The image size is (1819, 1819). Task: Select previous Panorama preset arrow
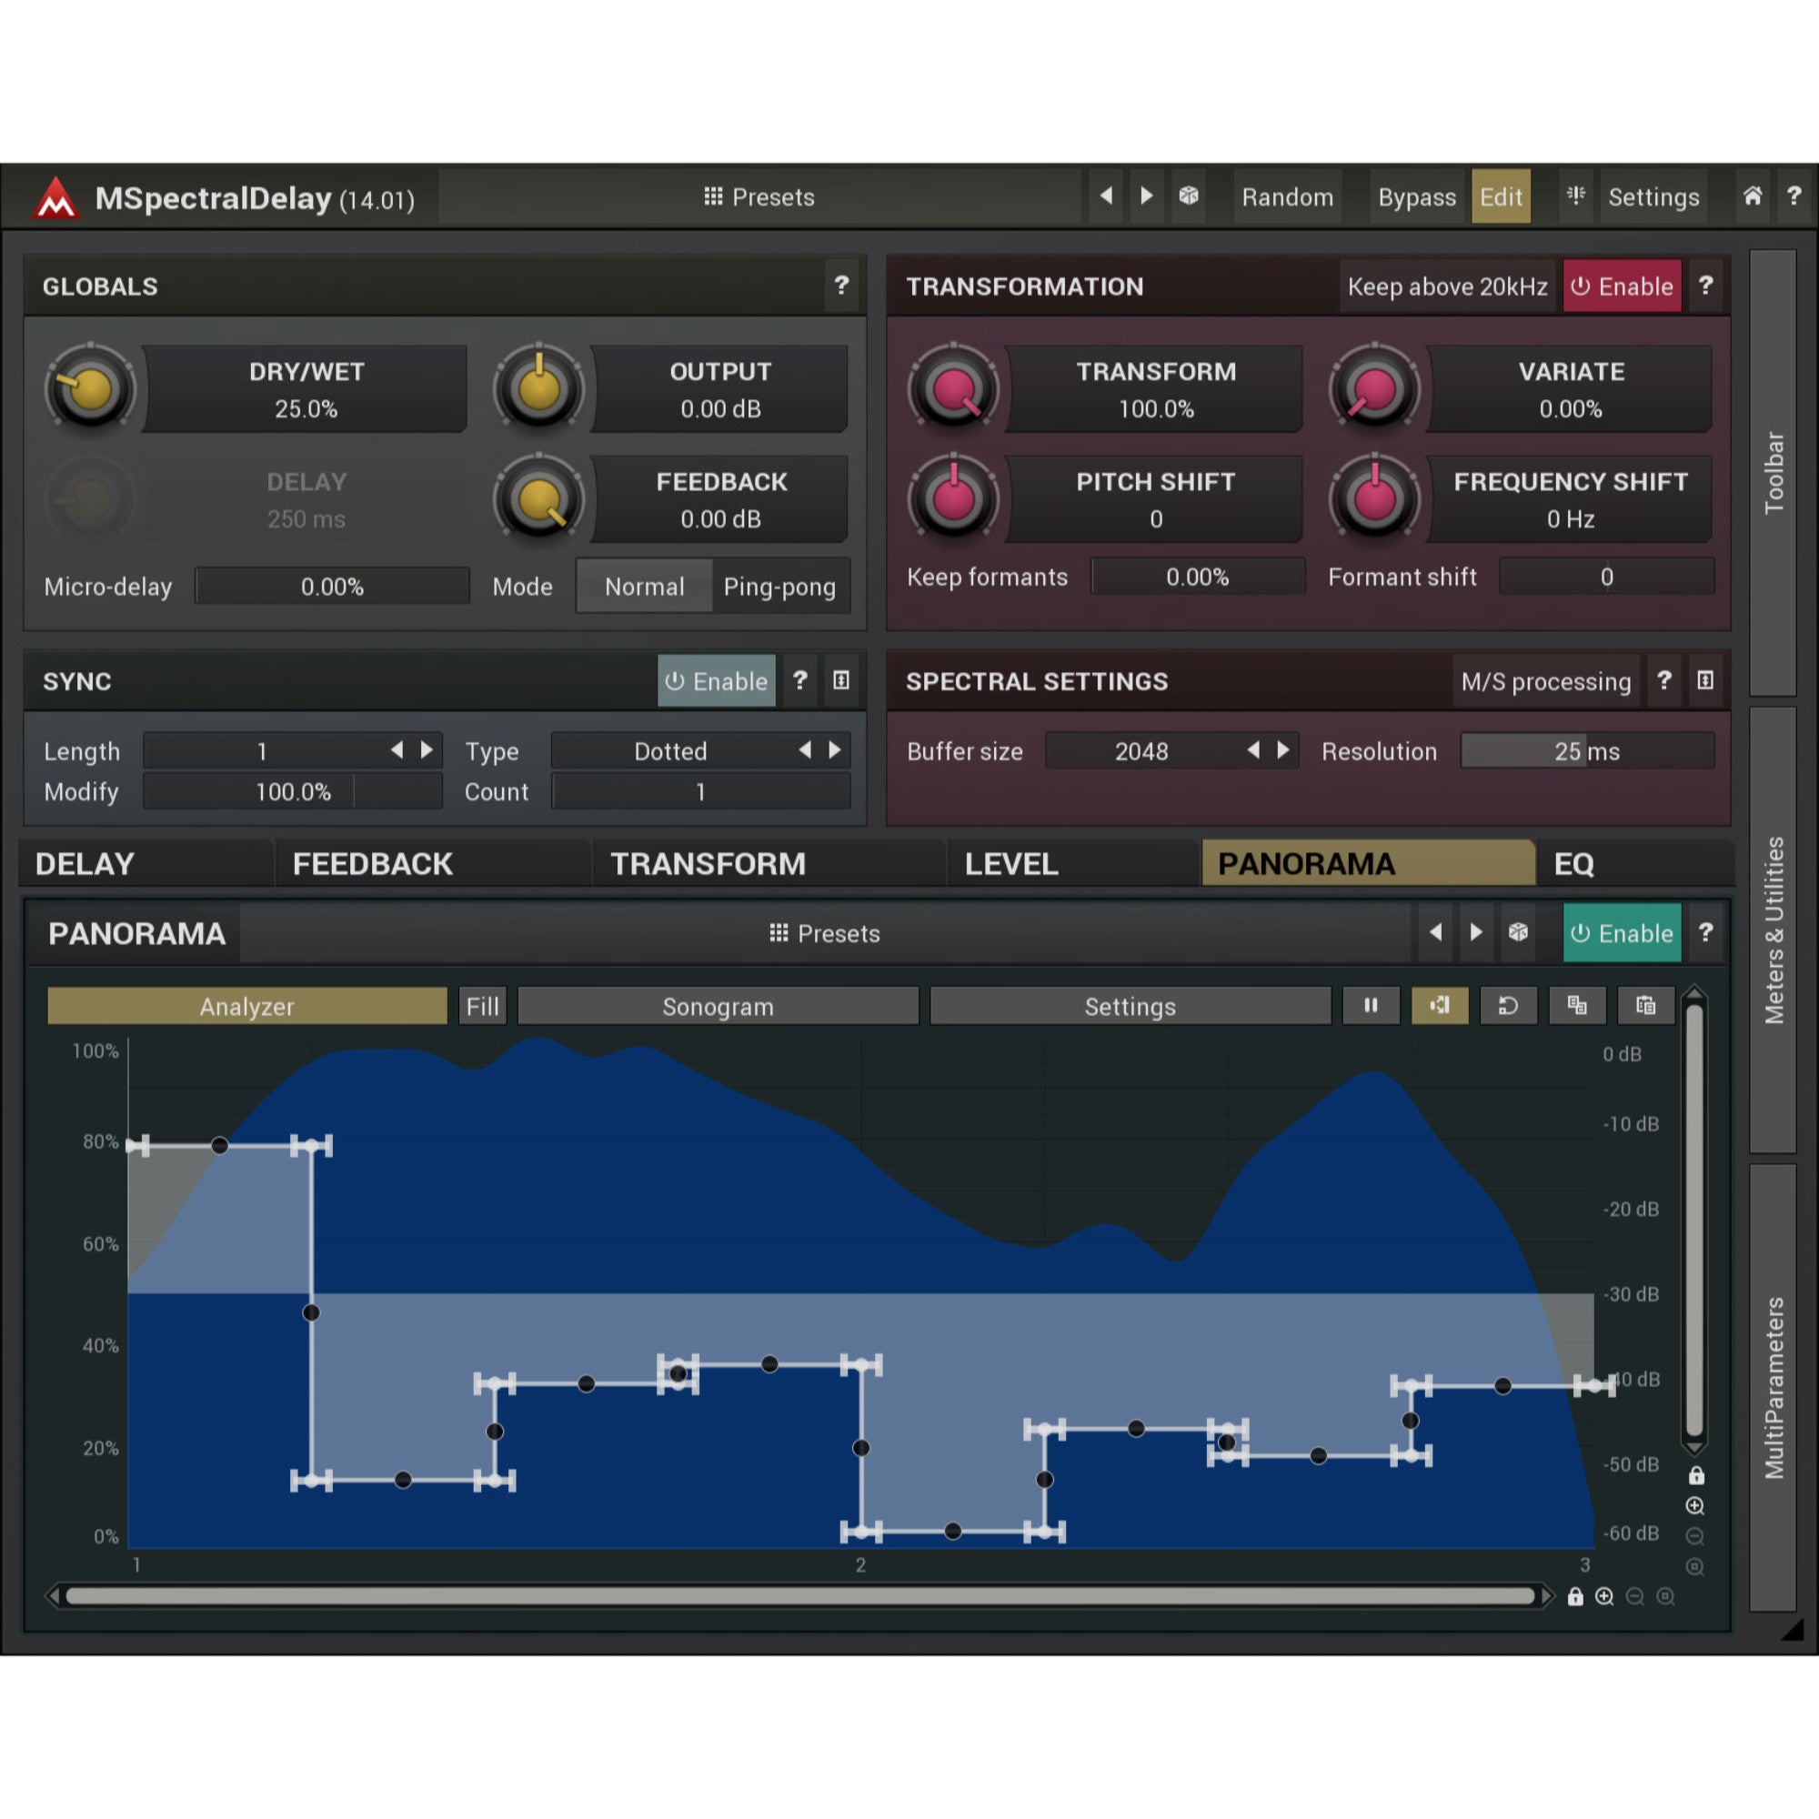[1436, 932]
